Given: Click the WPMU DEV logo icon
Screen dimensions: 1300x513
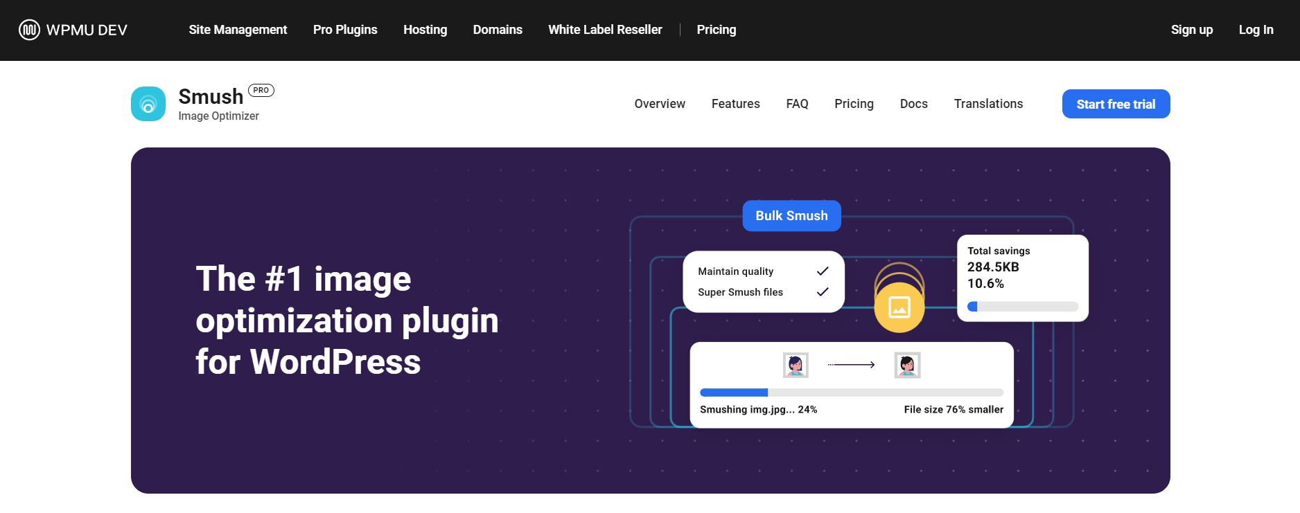Looking at the screenshot, I should click(29, 30).
